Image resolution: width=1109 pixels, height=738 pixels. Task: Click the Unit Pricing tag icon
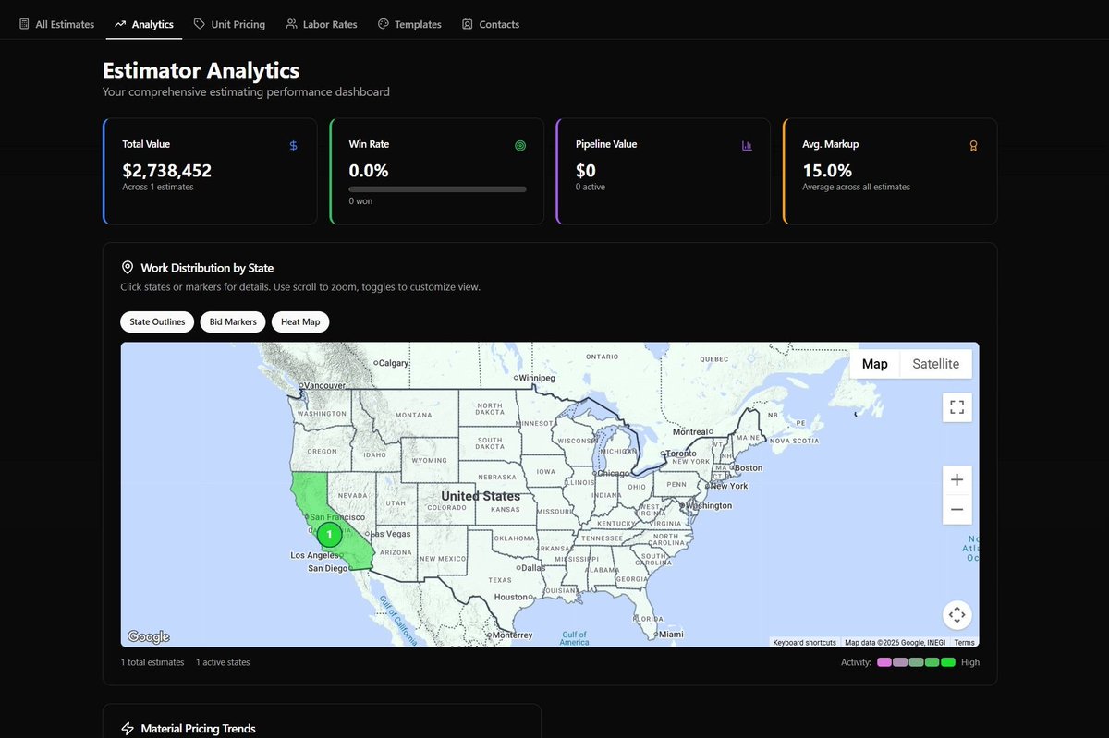click(199, 24)
